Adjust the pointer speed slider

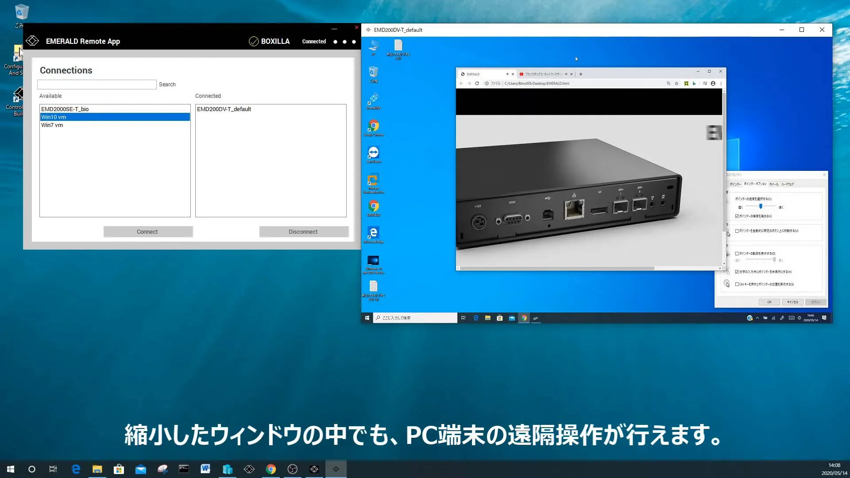point(761,207)
